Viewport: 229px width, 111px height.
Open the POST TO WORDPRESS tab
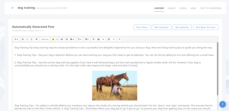point(211,8)
